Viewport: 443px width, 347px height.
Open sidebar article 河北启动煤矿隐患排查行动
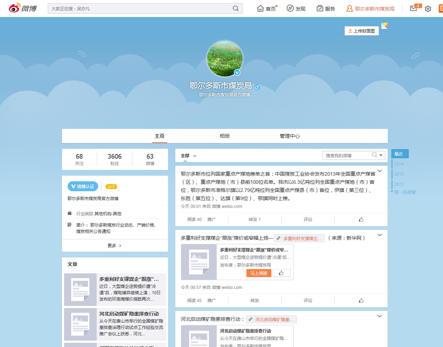click(129, 314)
